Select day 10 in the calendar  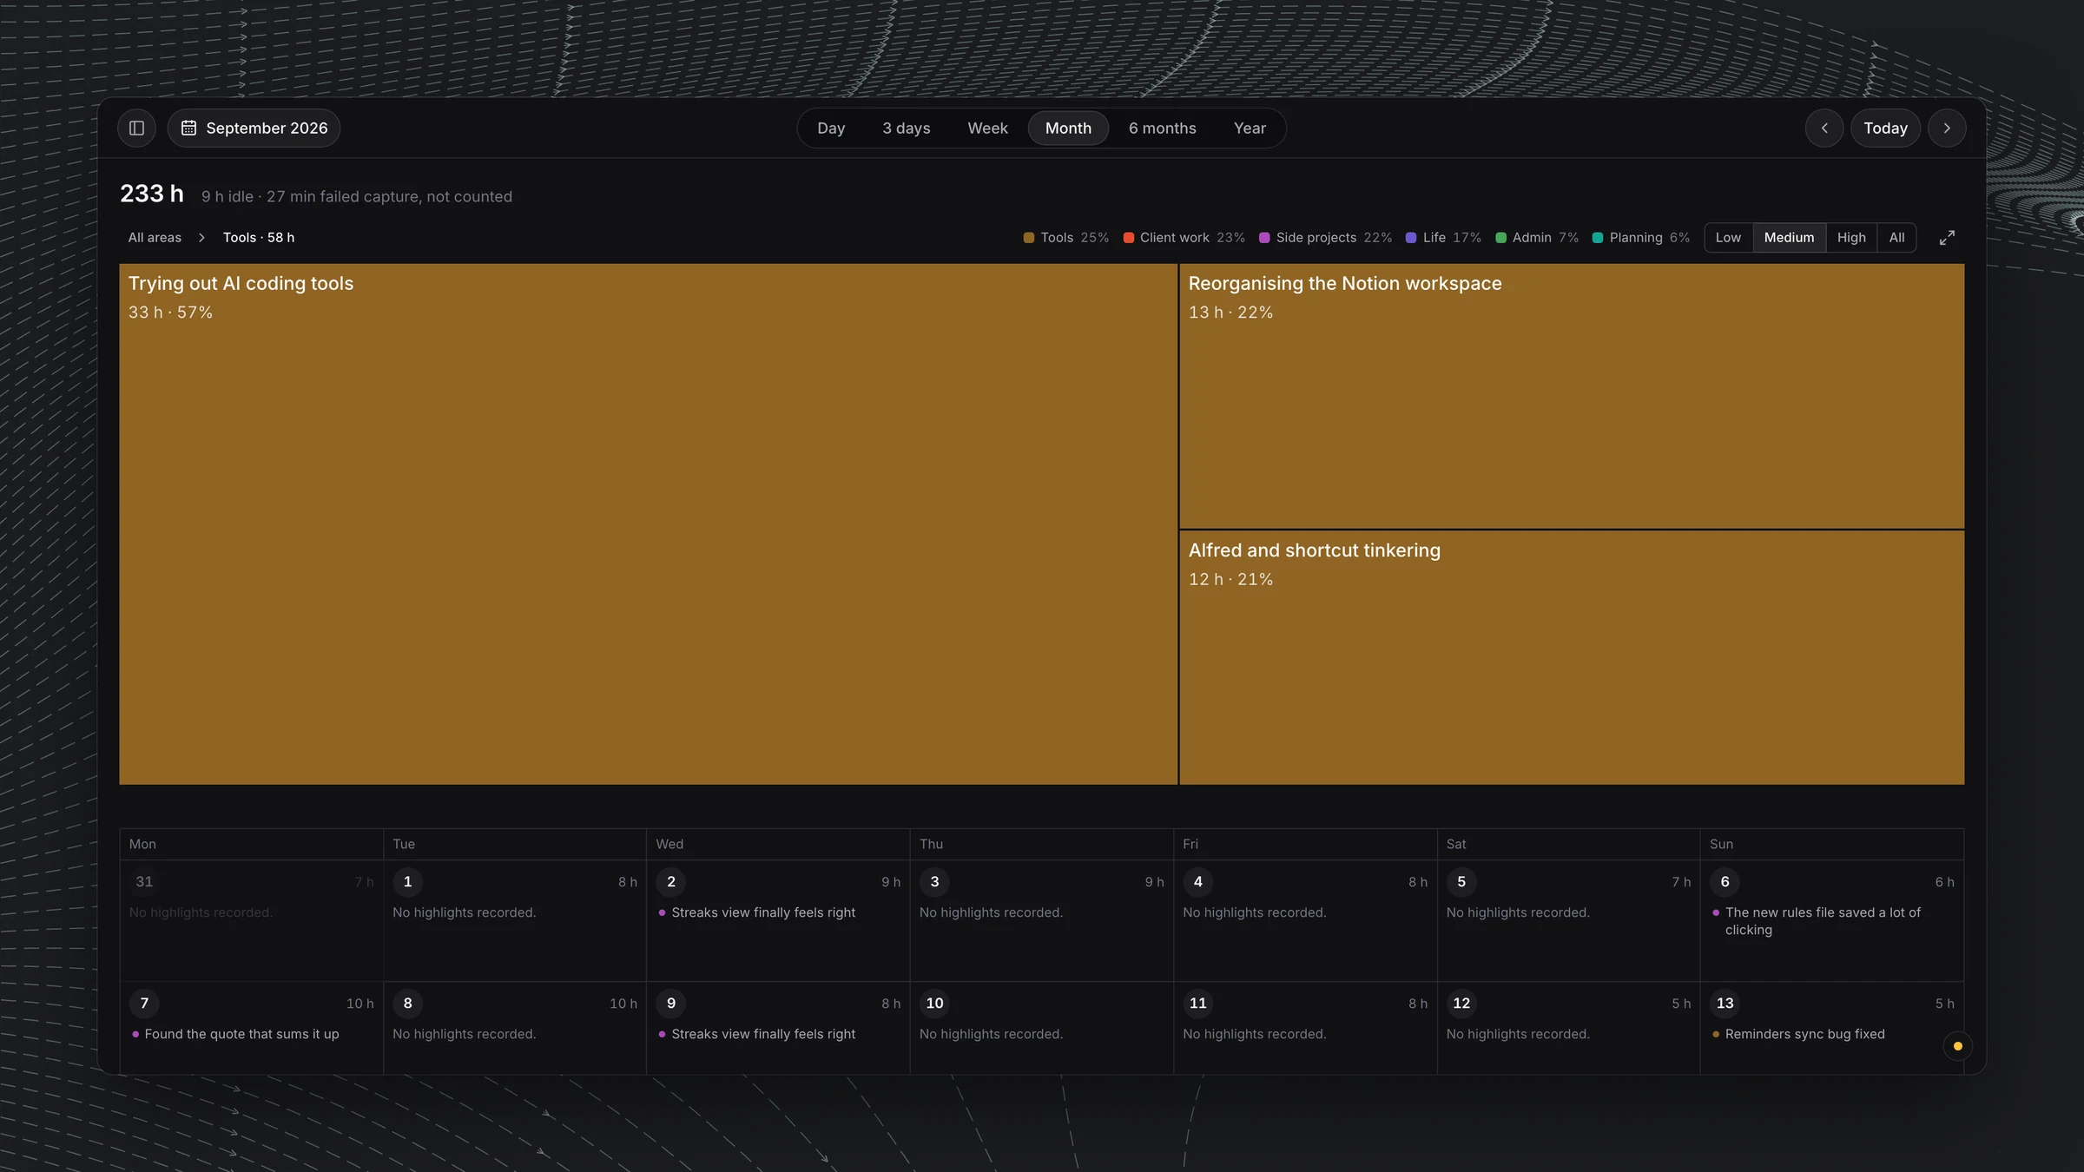click(934, 1003)
